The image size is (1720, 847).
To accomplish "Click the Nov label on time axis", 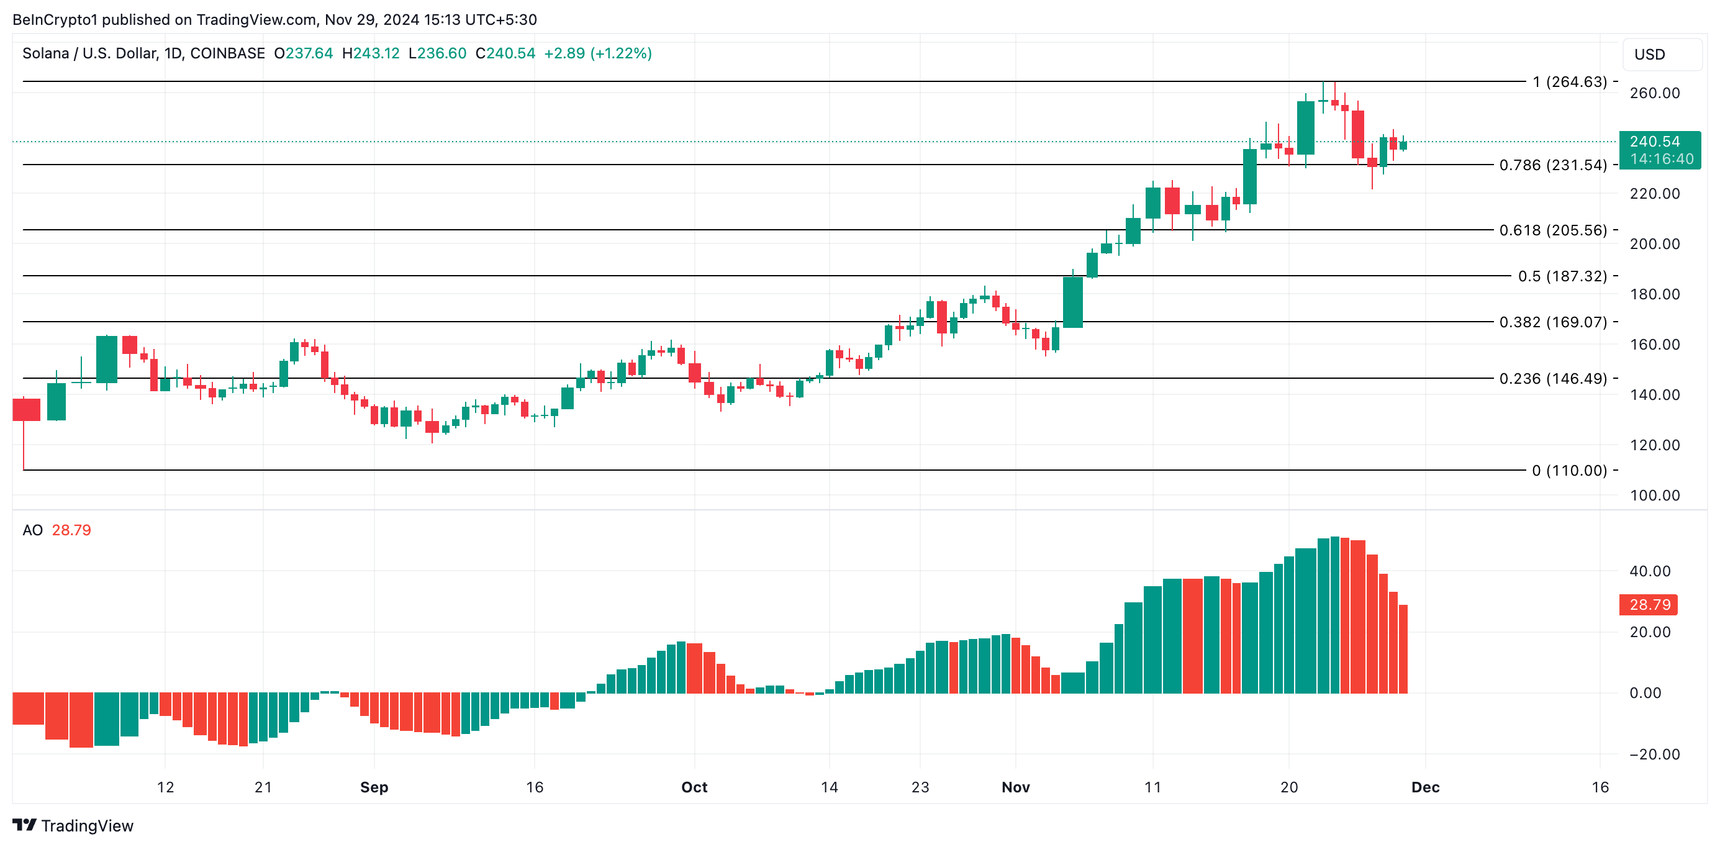I will click(1016, 787).
